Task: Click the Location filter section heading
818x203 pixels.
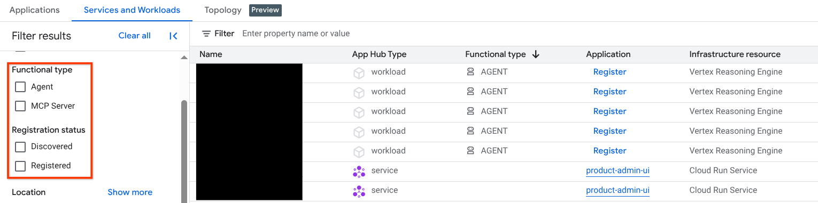Action: pos(29,192)
